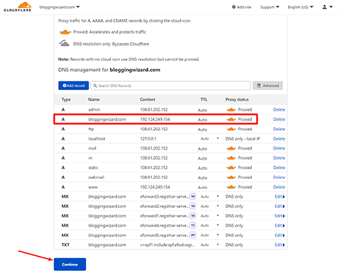The height and width of the screenshot is (271, 340).
Task: Select the 192.124.249.154 cell in www row
Action: point(155,187)
